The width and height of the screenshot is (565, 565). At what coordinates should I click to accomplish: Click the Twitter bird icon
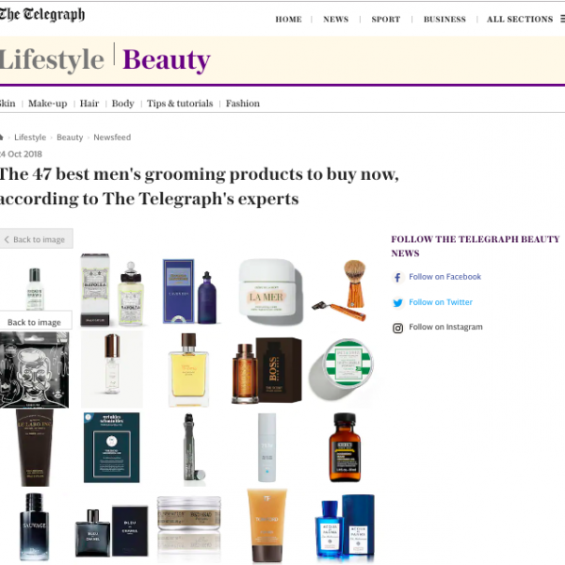[x=397, y=302]
